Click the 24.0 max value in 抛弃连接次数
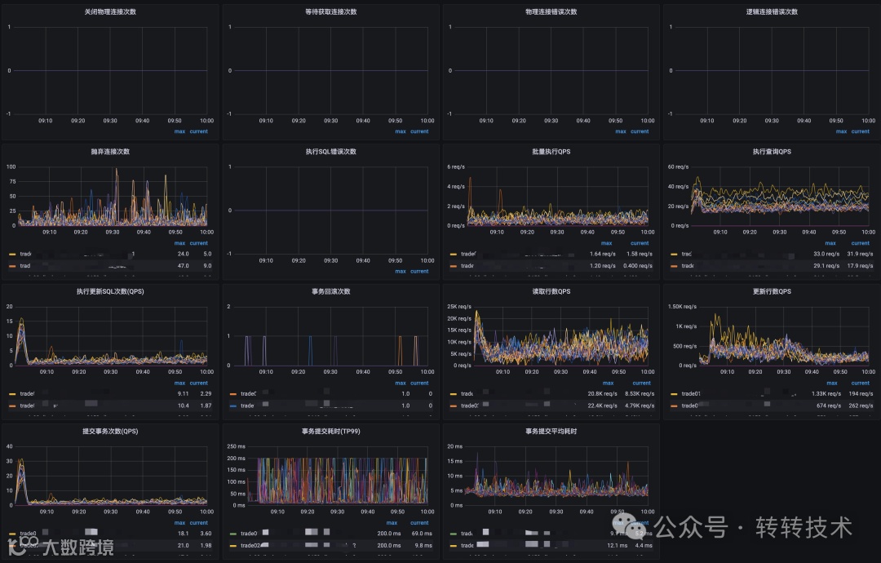The height and width of the screenshot is (563, 881). 184,254
